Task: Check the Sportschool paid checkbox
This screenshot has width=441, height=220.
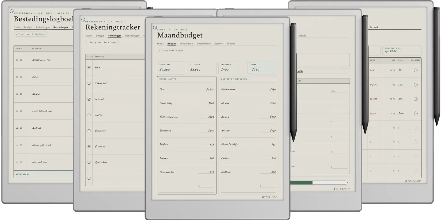Action: (89, 162)
